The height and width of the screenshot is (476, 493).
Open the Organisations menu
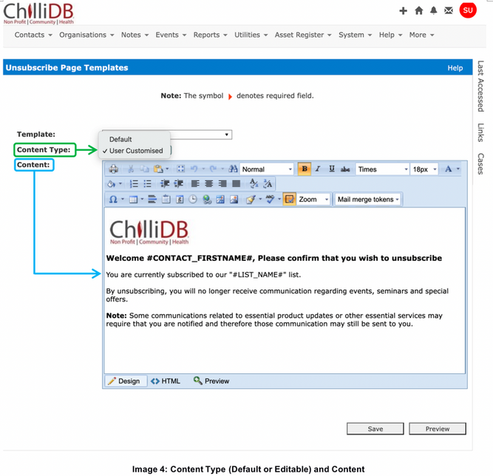[86, 35]
